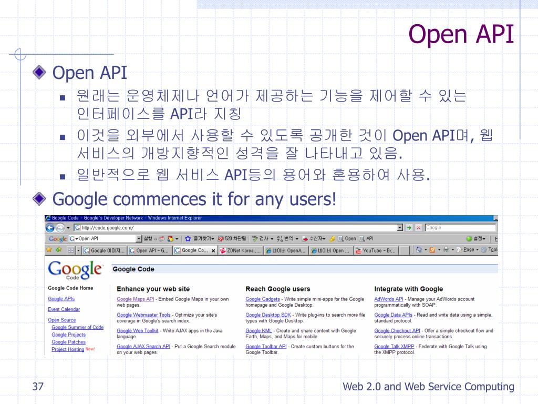Expand the Home button dropdown arrow
The image size is (538, 404).
[x=426, y=250]
